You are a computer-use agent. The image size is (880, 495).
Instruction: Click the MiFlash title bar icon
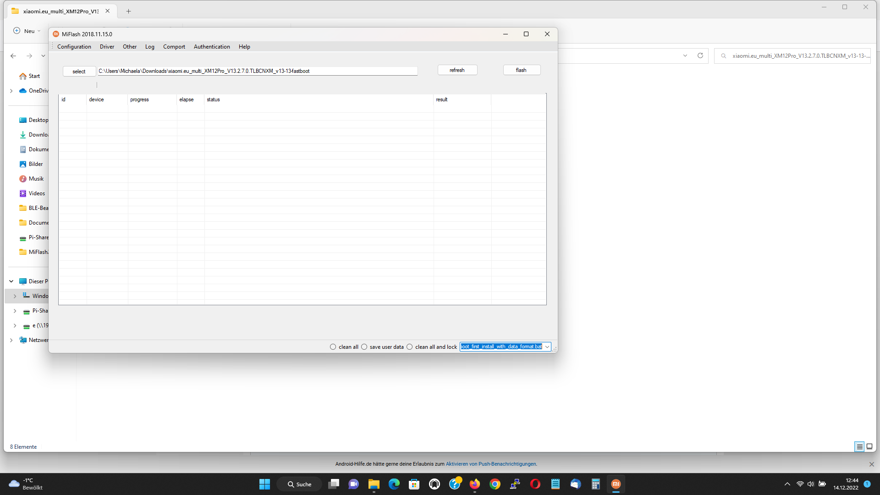[x=56, y=34]
